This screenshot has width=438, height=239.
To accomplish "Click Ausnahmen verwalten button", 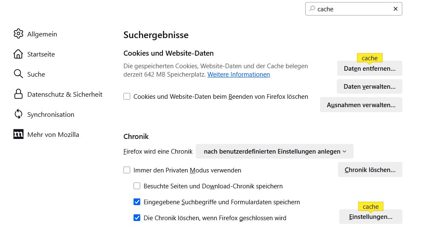I will (x=361, y=105).
